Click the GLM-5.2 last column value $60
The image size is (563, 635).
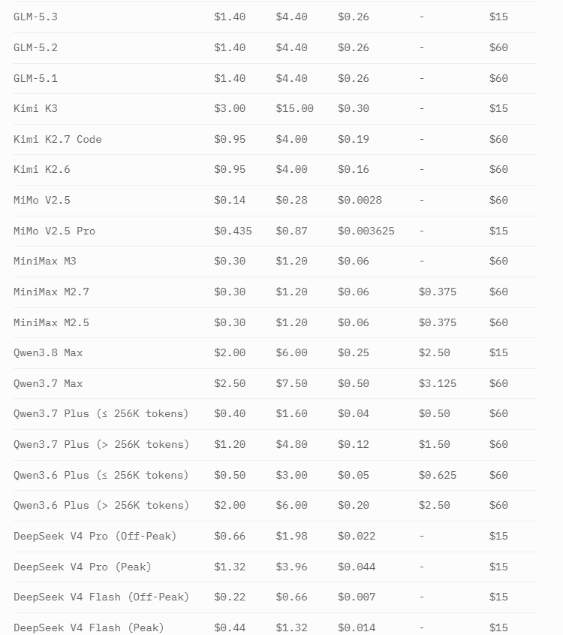(x=498, y=48)
